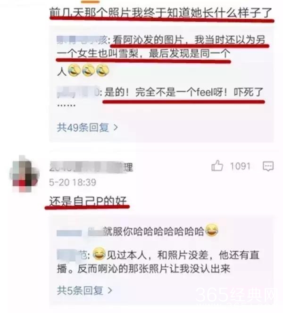This screenshot has width=283, height=313.
Task: Select top comment 前几天那个照片我终于知道
Action: pos(160,13)
